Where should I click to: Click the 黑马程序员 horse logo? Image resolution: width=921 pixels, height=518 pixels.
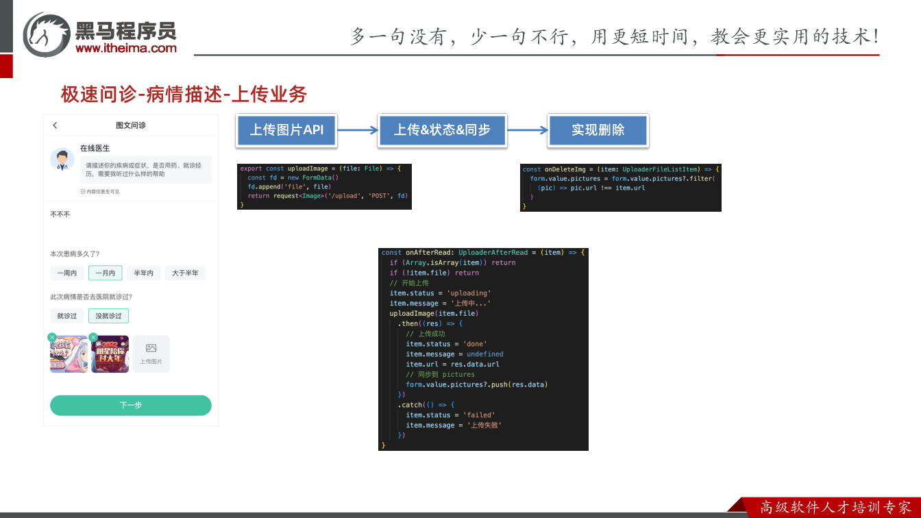(47, 34)
